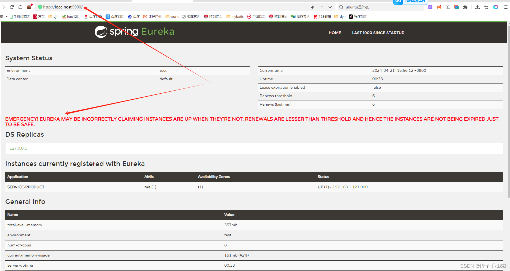
Task: Open the hao123 bookmark
Action: tap(70, 17)
